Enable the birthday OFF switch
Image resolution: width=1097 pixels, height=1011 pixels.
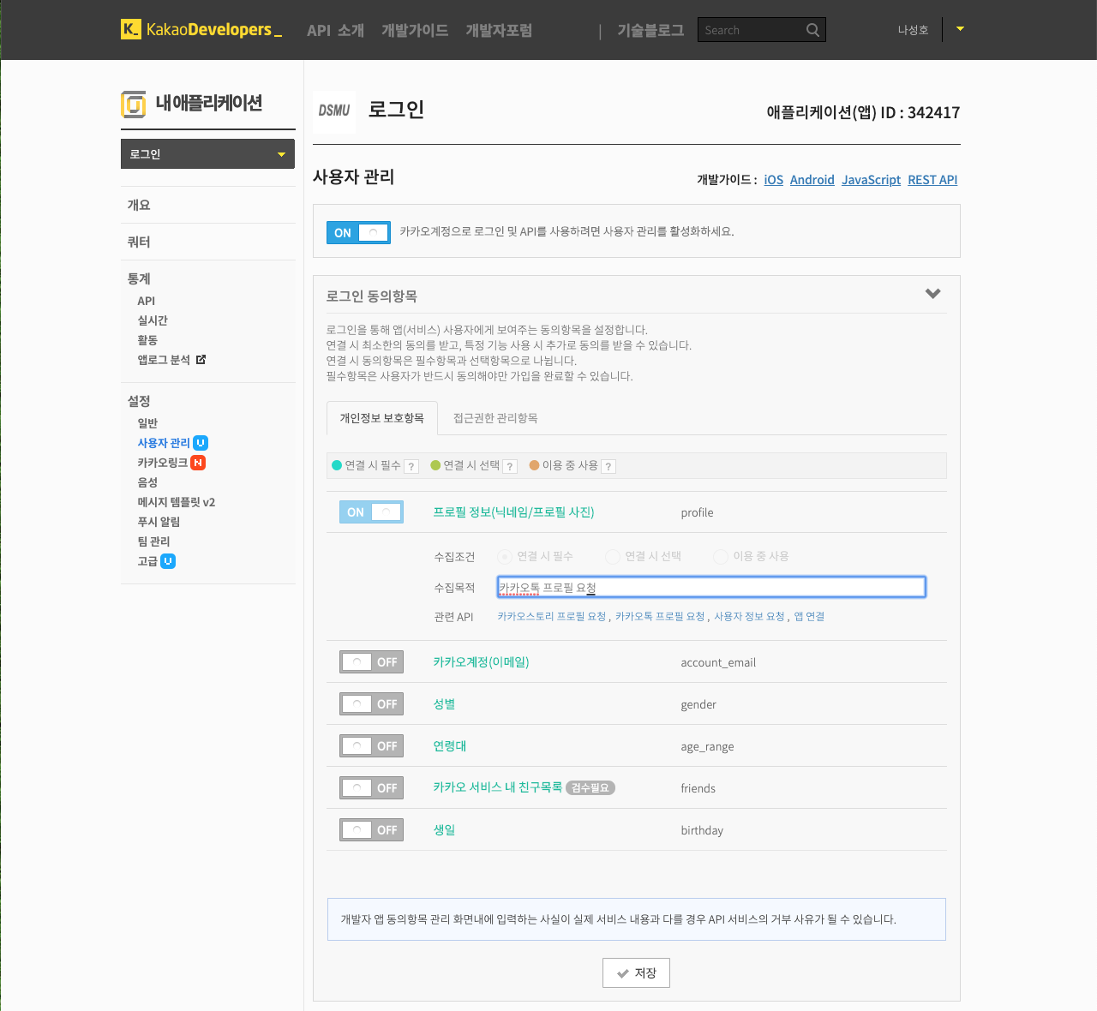[x=371, y=830]
